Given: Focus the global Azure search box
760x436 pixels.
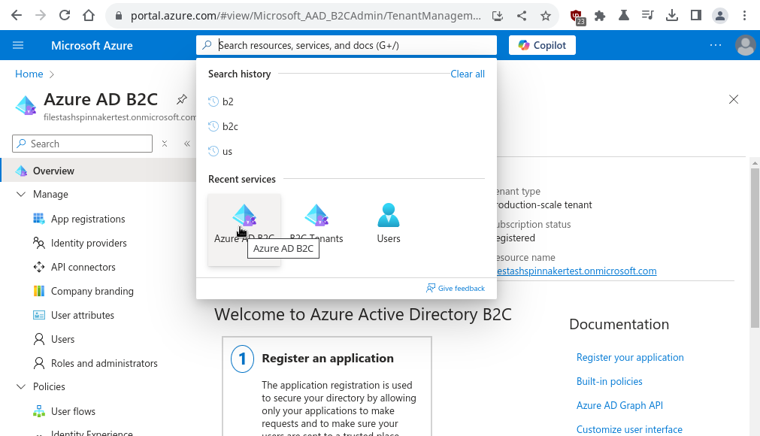Looking at the screenshot, I should [x=347, y=46].
